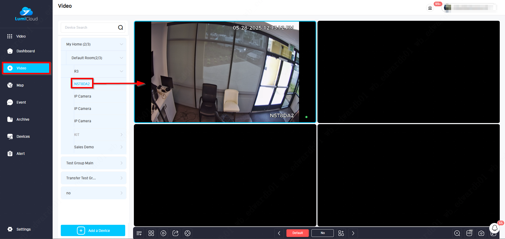The width and height of the screenshot is (505, 239).
Task: Collapse the device list panel icon
Action: pyautogui.click(x=139, y=233)
